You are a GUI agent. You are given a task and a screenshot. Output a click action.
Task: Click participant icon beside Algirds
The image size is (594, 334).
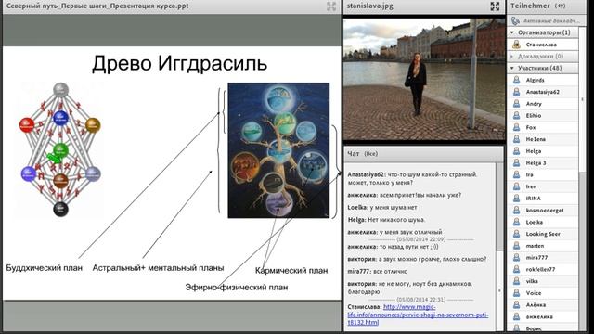(516, 80)
